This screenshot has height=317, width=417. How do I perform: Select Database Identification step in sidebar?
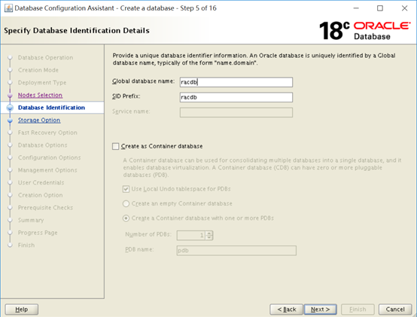[52, 108]
